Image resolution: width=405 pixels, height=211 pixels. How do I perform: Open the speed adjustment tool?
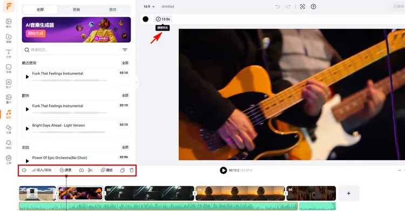(x=65, y=170)
